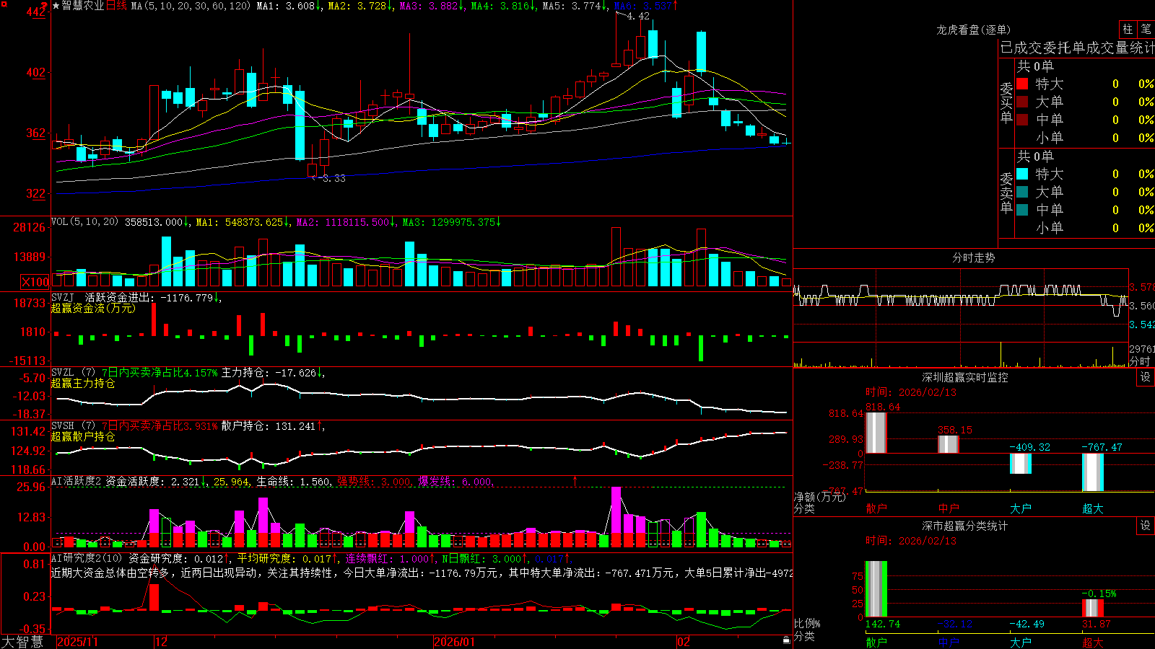Click the AI研究度2(10) indicator title

(87, 558)
